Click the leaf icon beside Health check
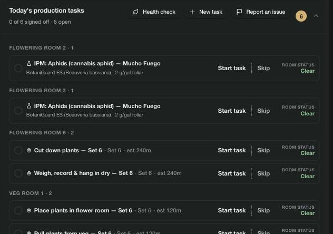Screen dimensions: 333x234 pos(135,12)
